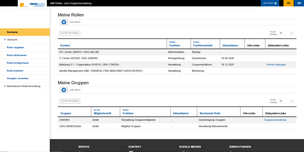Click the Liste filtern field in Meine Gruppen

pyautogui.click(x=181, y=90)
